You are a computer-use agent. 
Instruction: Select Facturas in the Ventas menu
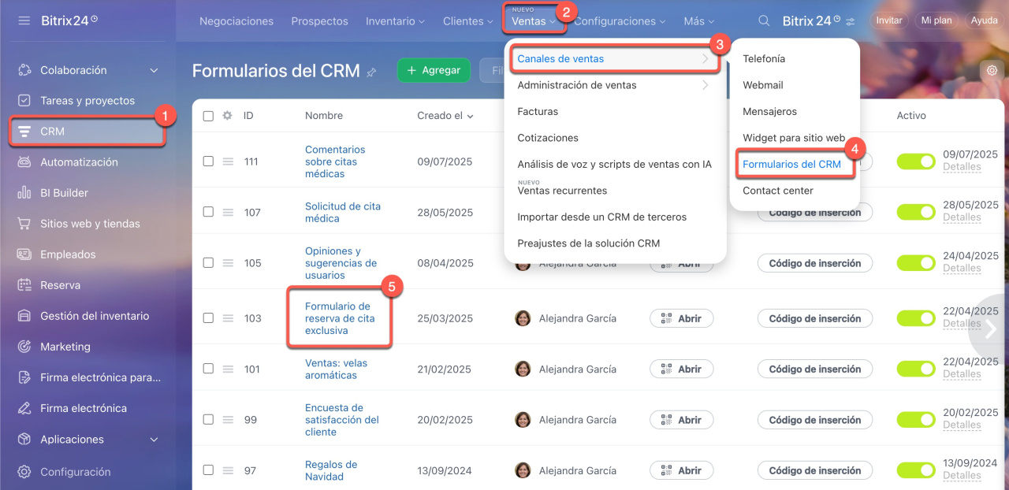pos(538,112)
